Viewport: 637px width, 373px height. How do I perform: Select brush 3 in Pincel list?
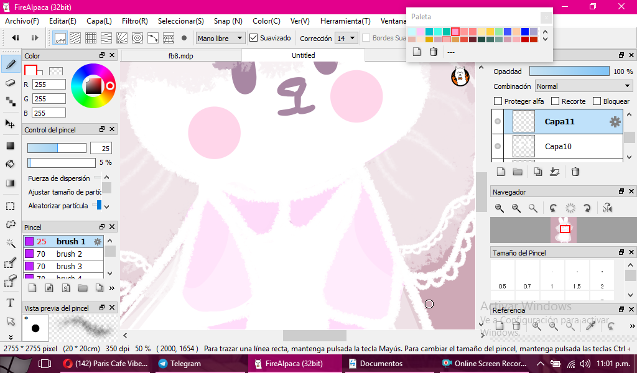coord(64,266)
